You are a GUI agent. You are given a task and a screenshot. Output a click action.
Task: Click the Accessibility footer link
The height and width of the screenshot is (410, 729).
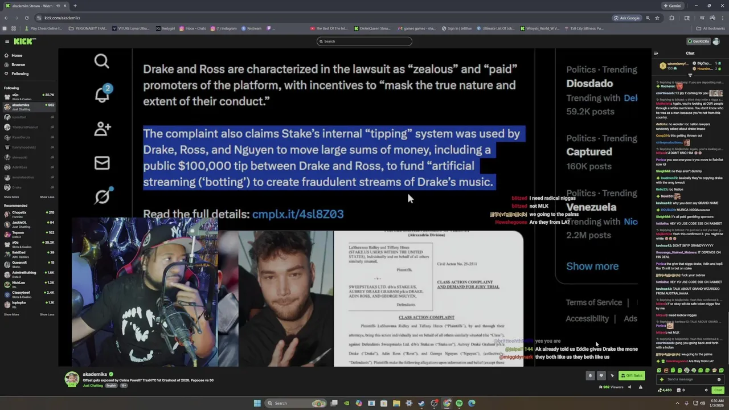587,318
